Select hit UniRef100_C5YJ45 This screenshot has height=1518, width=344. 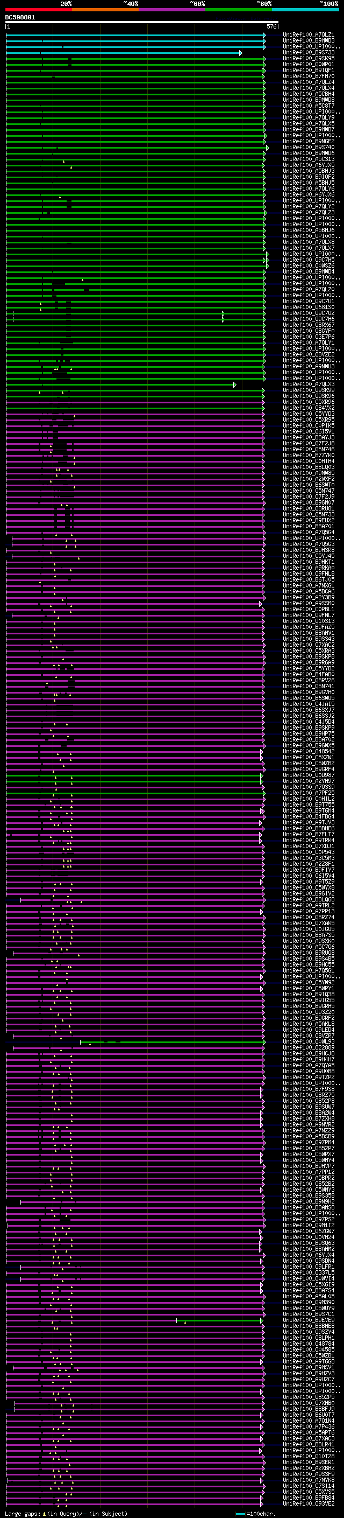click(x=309, y=556)
